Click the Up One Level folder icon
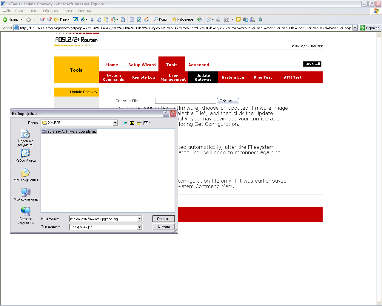This screenshot has width=382, height=306. 132,123
